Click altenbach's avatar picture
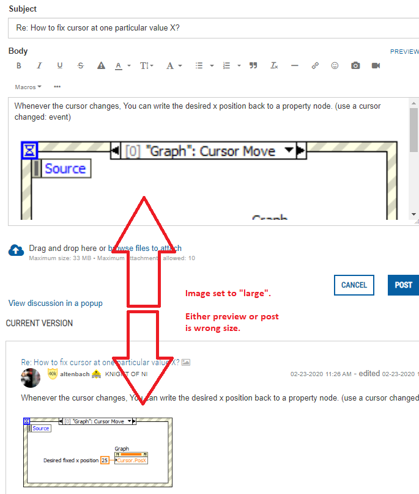This screenshot has width=419, height=494. pyautogui.click(x=31, y=378)
